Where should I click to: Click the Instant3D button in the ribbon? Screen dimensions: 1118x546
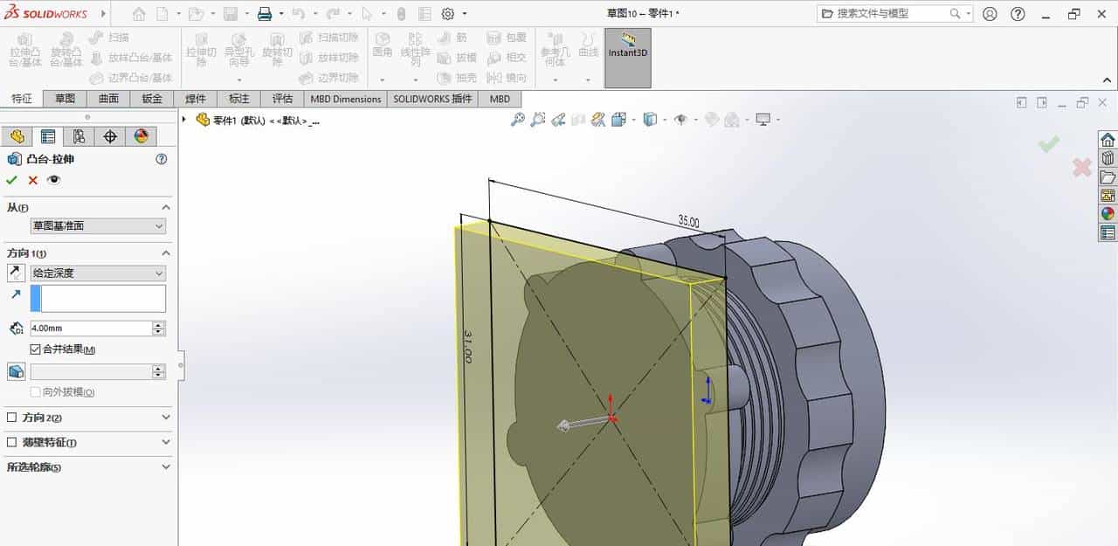627,52
